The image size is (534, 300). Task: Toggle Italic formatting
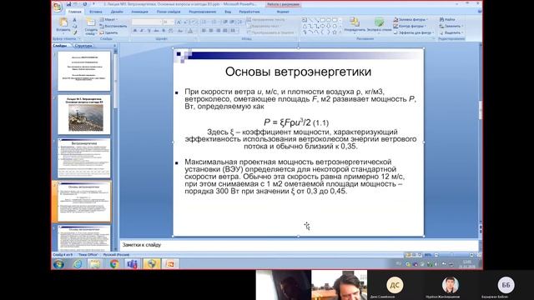[142, 31]
